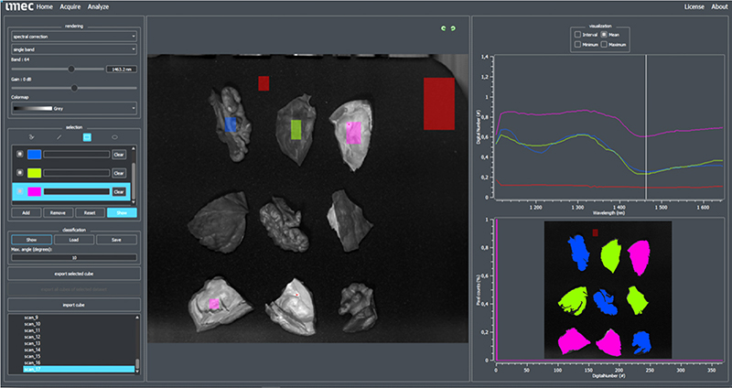Select the ellipse selection tool
The width and height of the screenshot is (732, 388).
(x=115, y=136)
